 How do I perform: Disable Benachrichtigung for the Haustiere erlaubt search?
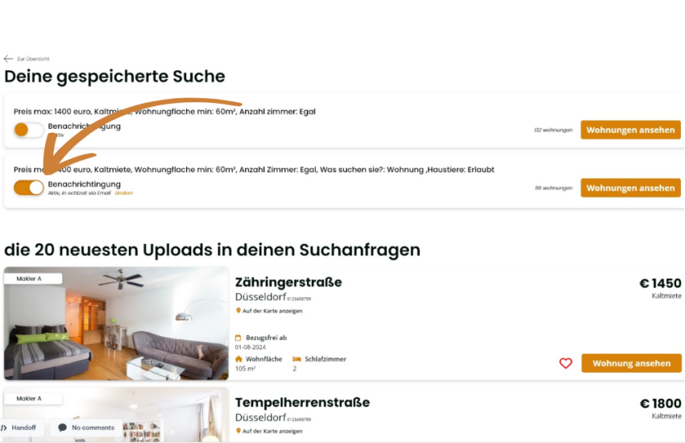pyautogui.click(x=29, y=188)
